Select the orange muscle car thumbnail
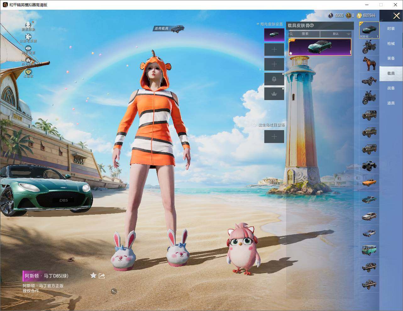403x311 pixels. 369,182
